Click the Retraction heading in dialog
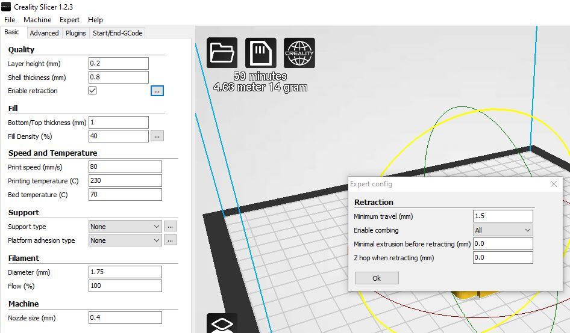 pos(374,203)
